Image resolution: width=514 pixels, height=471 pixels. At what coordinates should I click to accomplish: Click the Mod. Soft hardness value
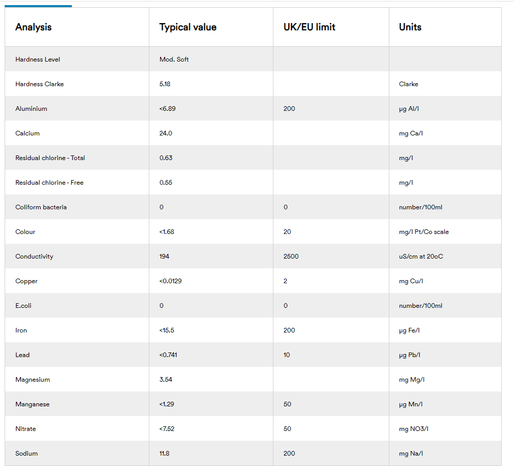click(x=174, y=60)
